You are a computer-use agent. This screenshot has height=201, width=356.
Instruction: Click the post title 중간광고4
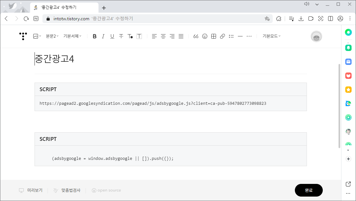tap(54, 59)
